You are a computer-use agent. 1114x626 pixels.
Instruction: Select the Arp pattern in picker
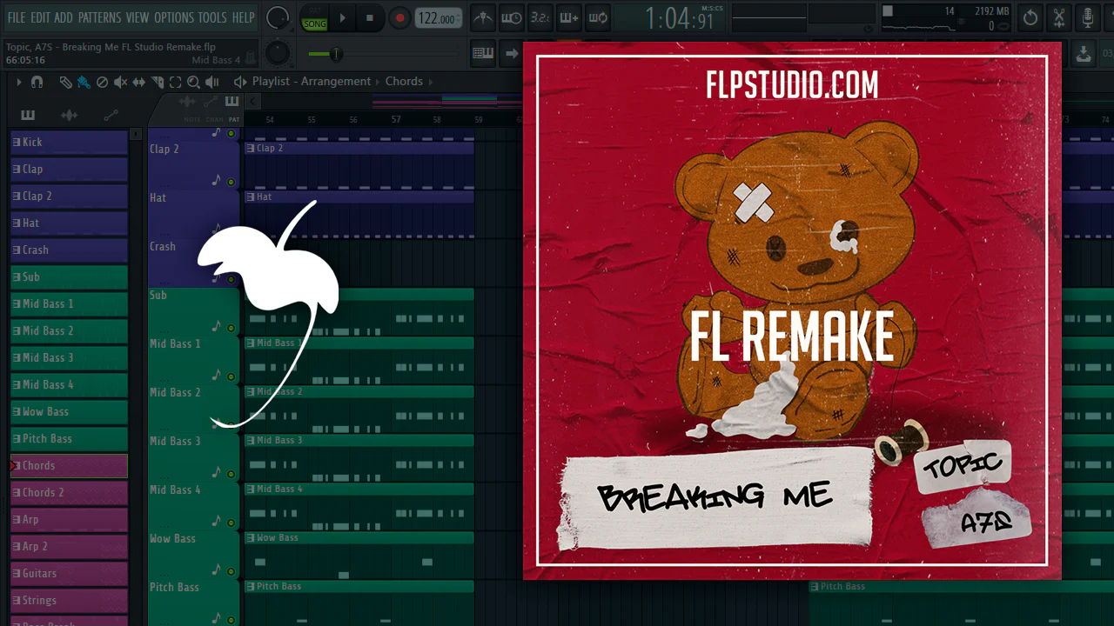69,520
